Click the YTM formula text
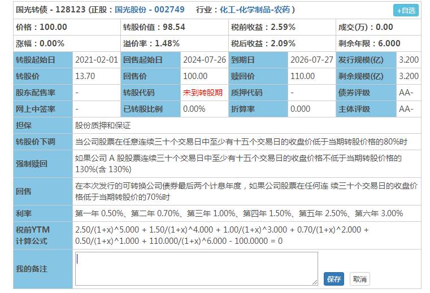The image size is (430, 293). (221, 235)
